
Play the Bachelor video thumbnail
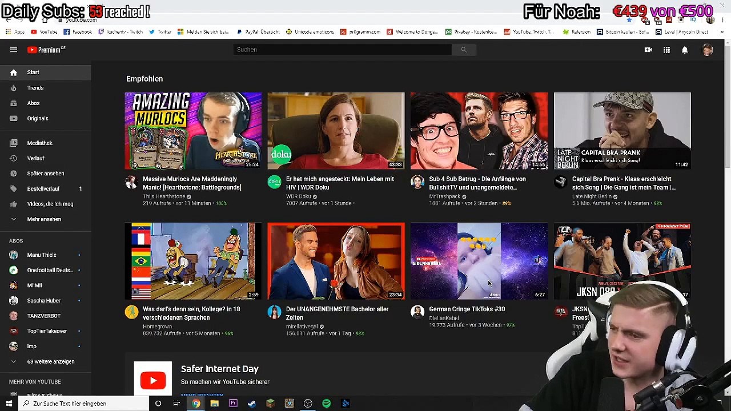(x=336, y=261)
